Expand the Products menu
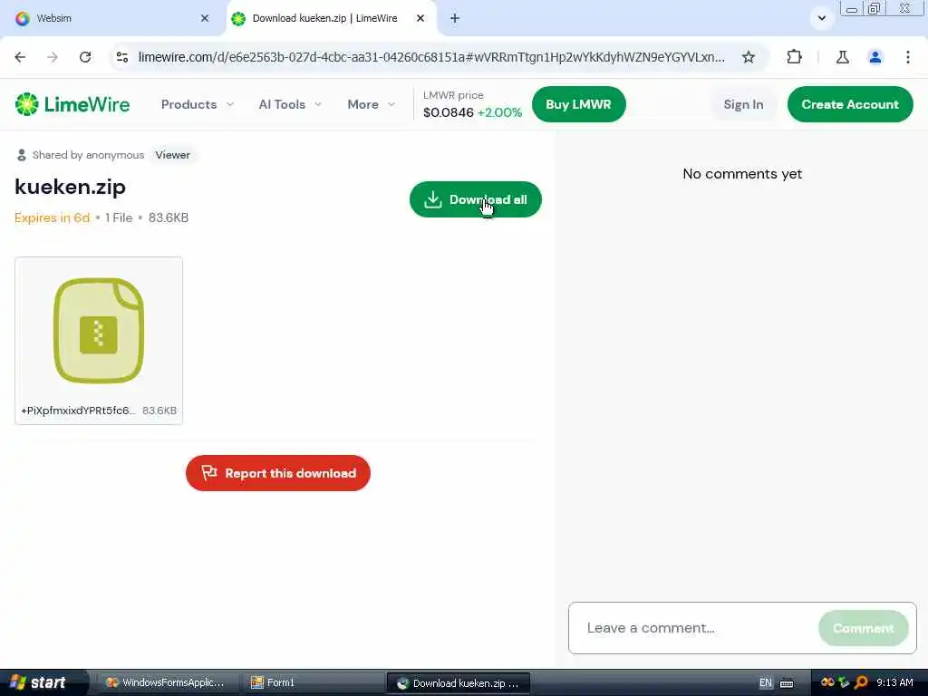The height and width of the screenshot is (696, 928). click(197, 104)
